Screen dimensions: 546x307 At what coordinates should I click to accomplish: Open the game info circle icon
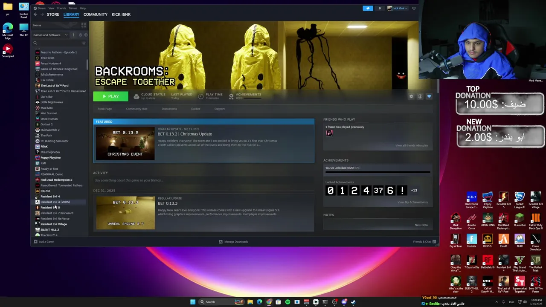(420, 96)
